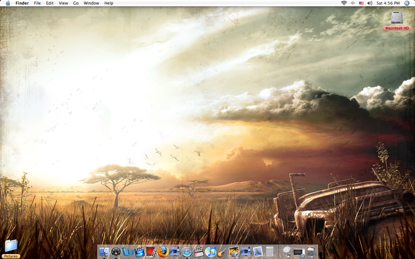The image size is (415, 259).
Task: Launch iMovie from the Dock
Action: click(139, 252)
